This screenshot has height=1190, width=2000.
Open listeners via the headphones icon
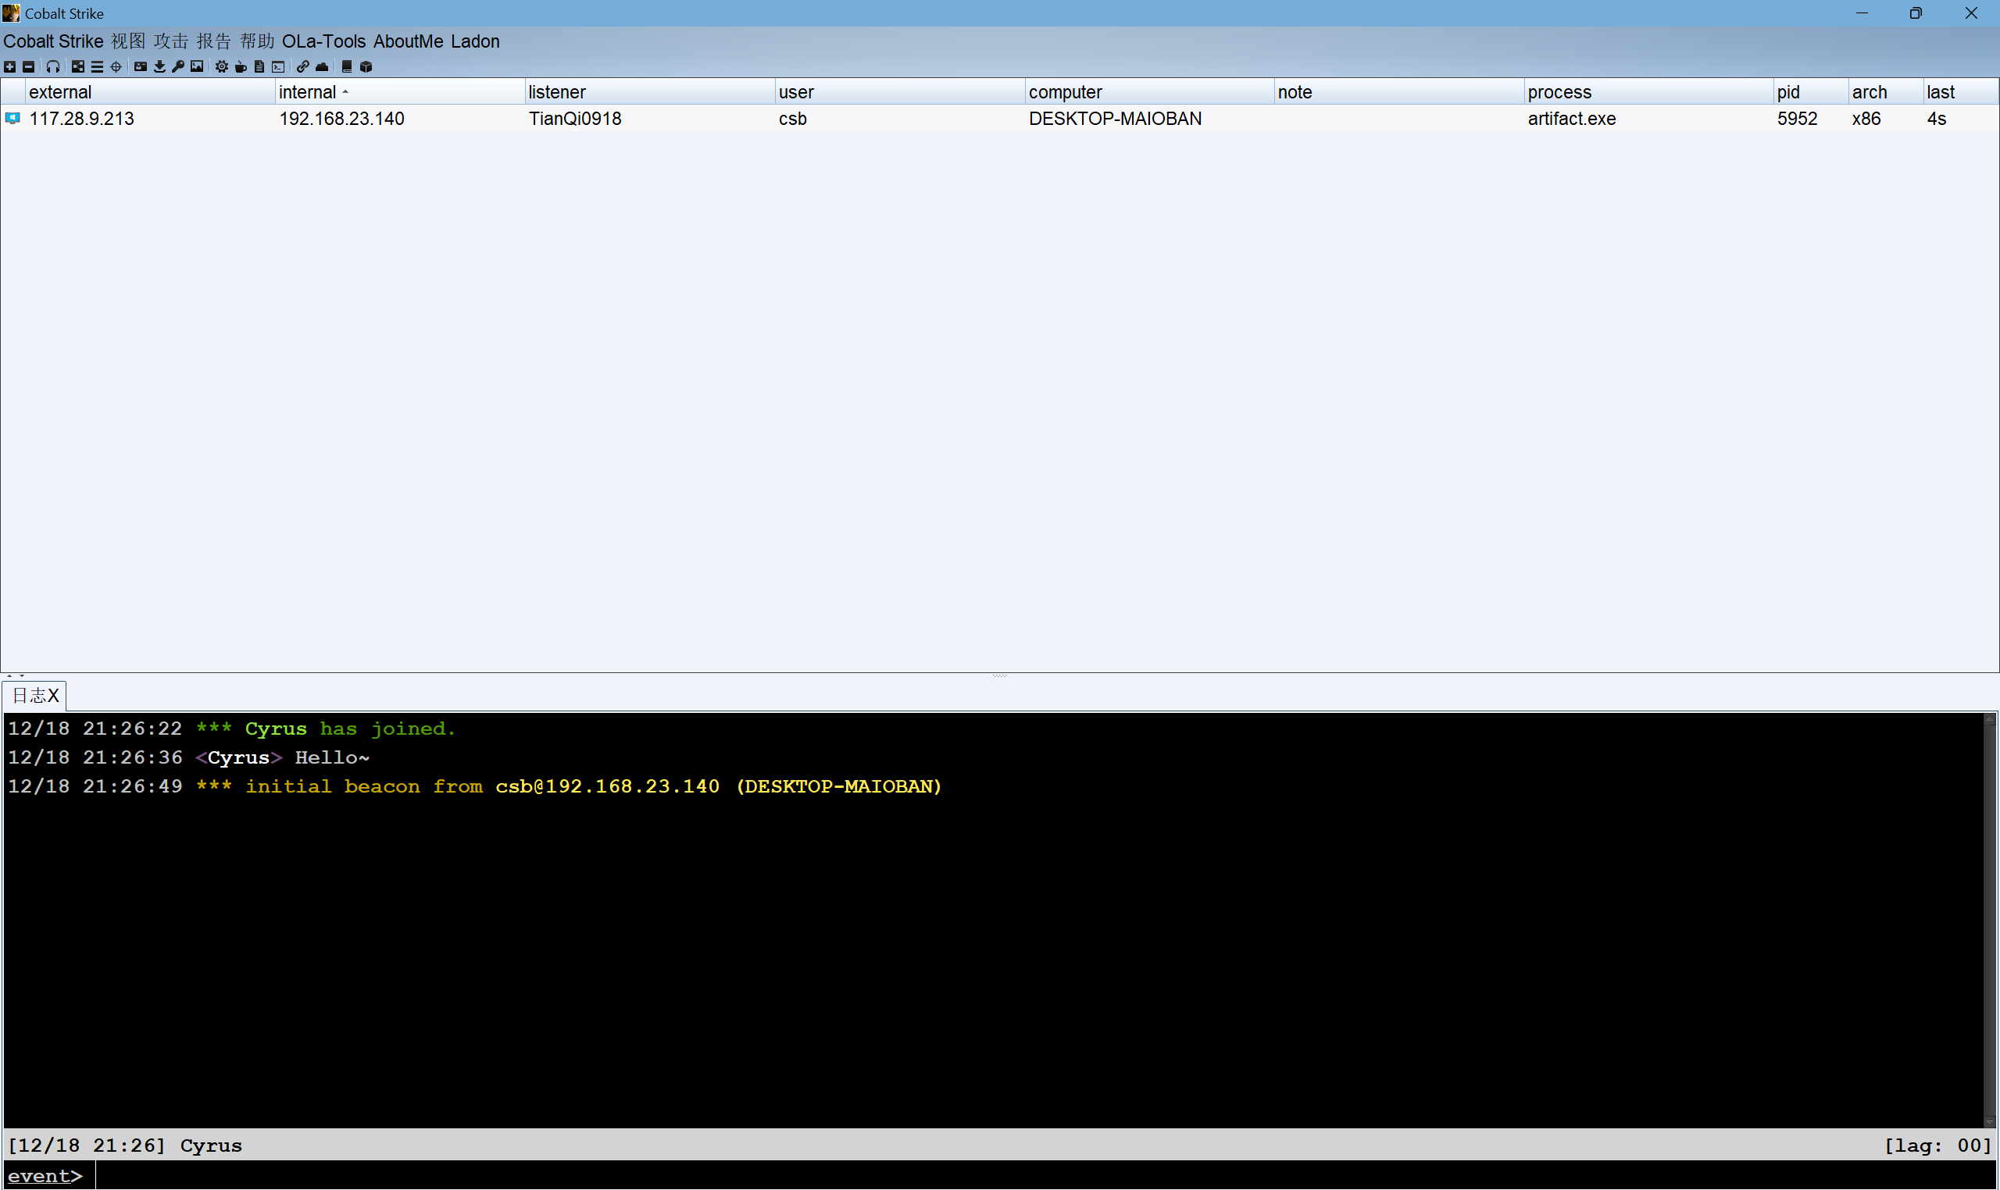[x=53, y=66]
